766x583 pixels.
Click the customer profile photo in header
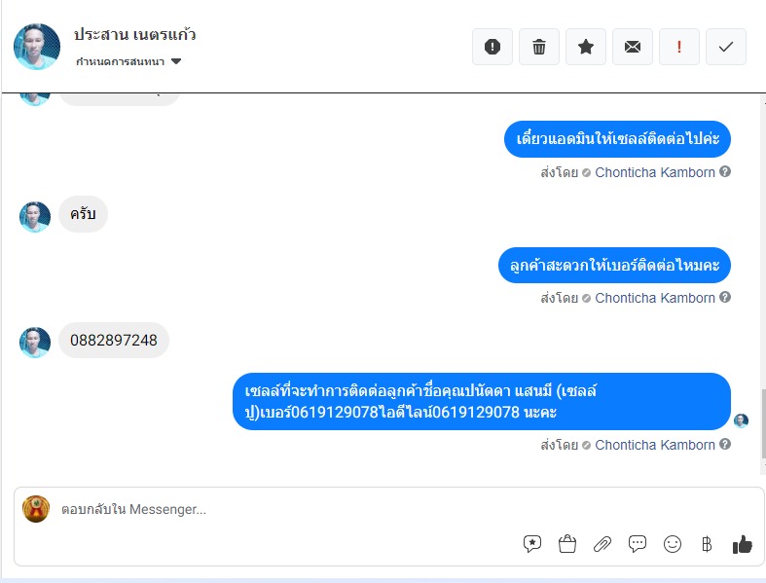click(37, 47)
